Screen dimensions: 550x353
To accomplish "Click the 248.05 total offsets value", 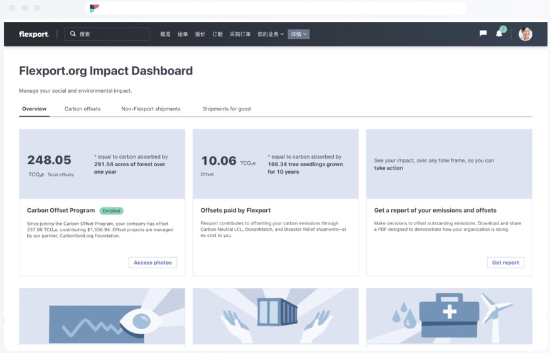I will [x=50, y=160].
